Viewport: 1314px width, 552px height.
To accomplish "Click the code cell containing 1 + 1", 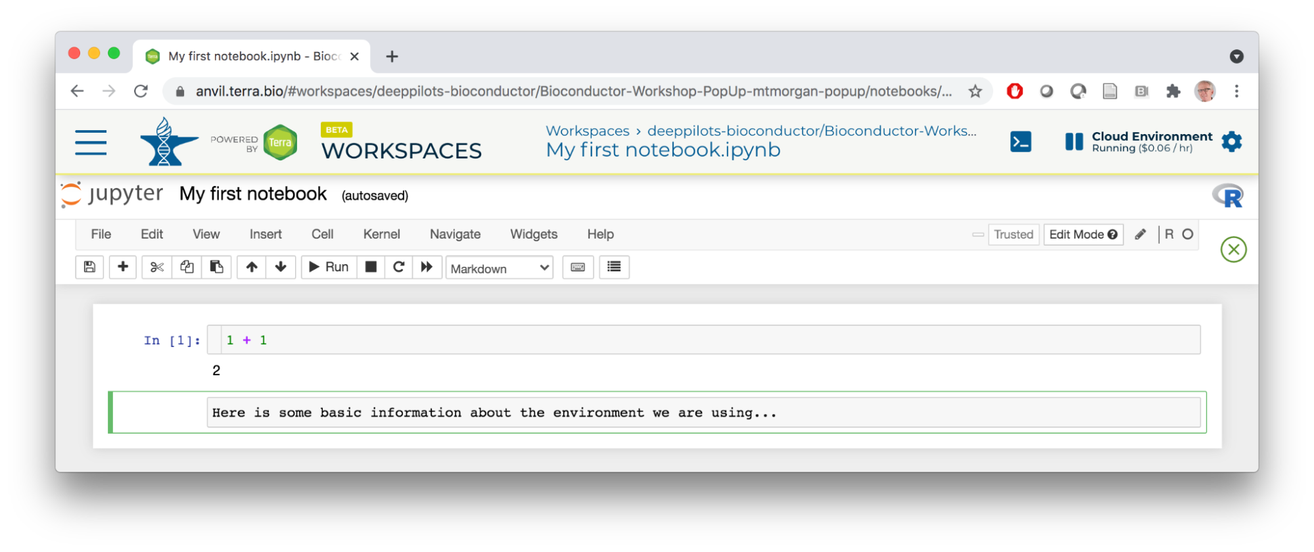I will pyautogui.click(x=703, y=340).
